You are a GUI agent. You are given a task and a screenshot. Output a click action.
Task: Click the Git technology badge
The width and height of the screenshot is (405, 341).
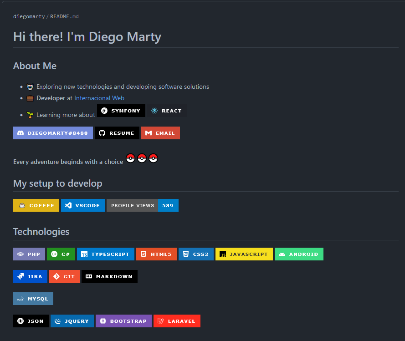64,276
